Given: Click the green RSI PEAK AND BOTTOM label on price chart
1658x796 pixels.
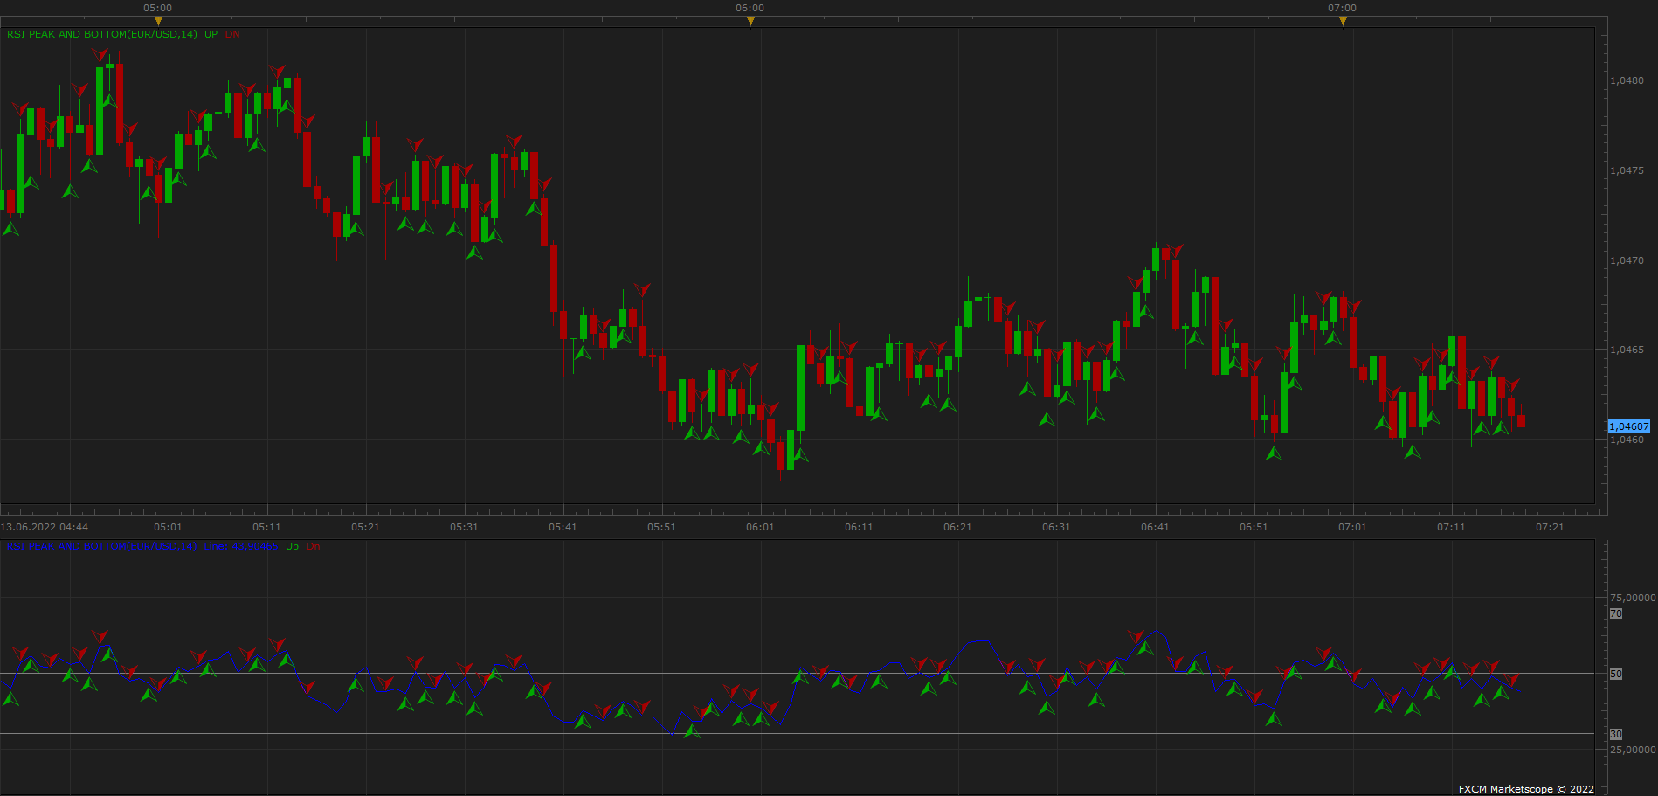Looking at the screenshot, I should pos(102,34).
